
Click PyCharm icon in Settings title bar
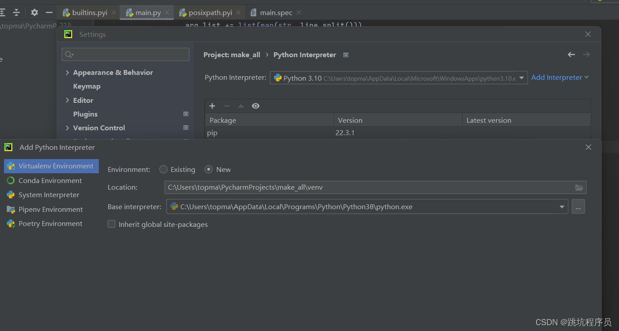68,34
